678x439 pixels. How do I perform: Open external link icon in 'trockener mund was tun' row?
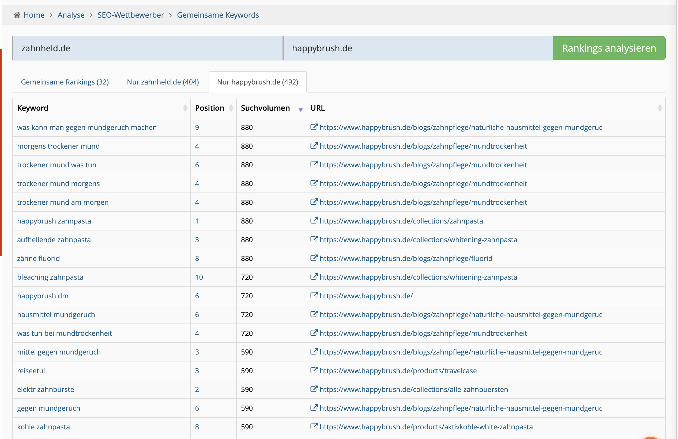314,164
